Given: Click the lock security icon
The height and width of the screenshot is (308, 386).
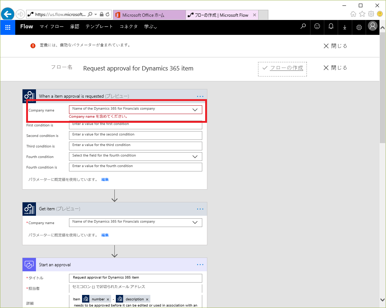Looking at the screenshot, I should (101, 14).
